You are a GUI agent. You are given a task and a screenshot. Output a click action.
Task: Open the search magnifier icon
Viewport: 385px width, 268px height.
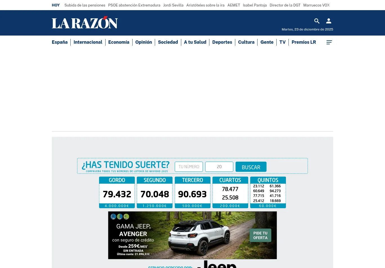317,21
